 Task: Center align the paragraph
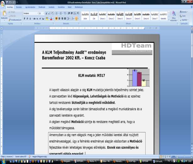(x=59, y=19)
